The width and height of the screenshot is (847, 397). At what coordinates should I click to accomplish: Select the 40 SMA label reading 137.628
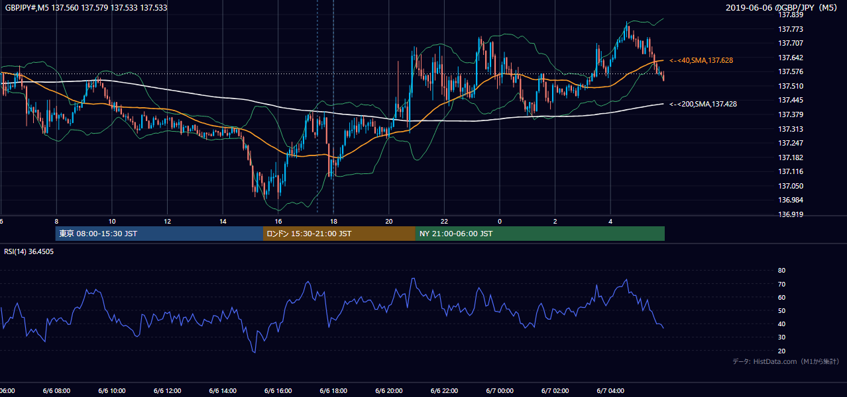[701, 60]
